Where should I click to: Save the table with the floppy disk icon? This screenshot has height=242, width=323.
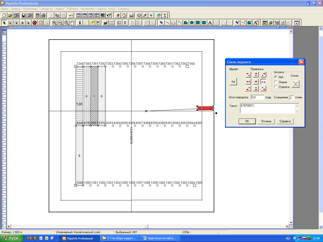pos(23,15)
